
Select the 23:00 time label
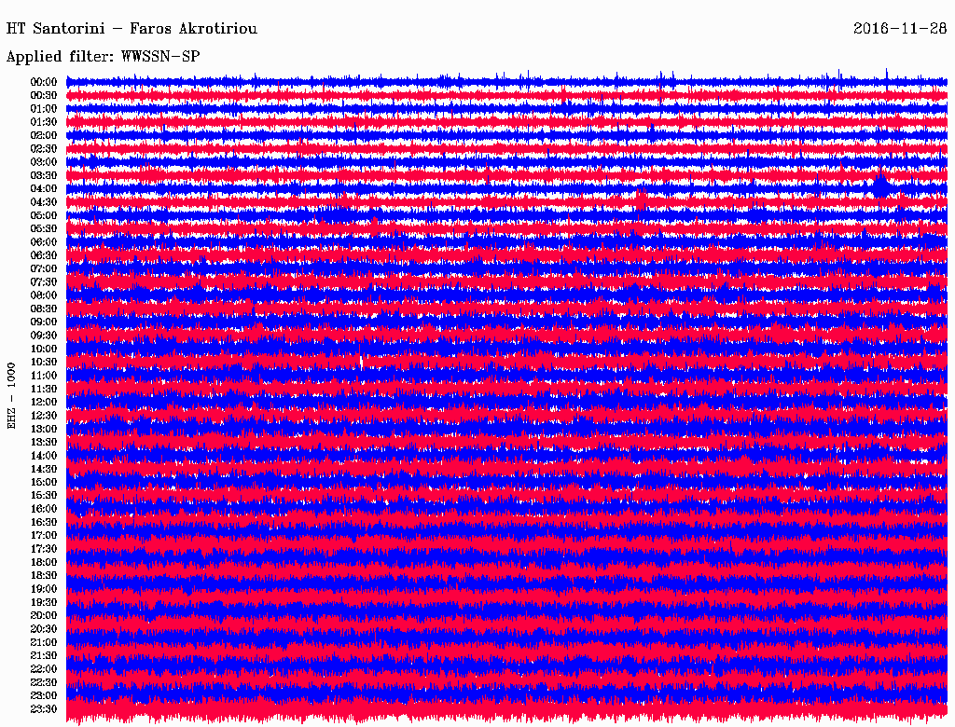(43, 695)
